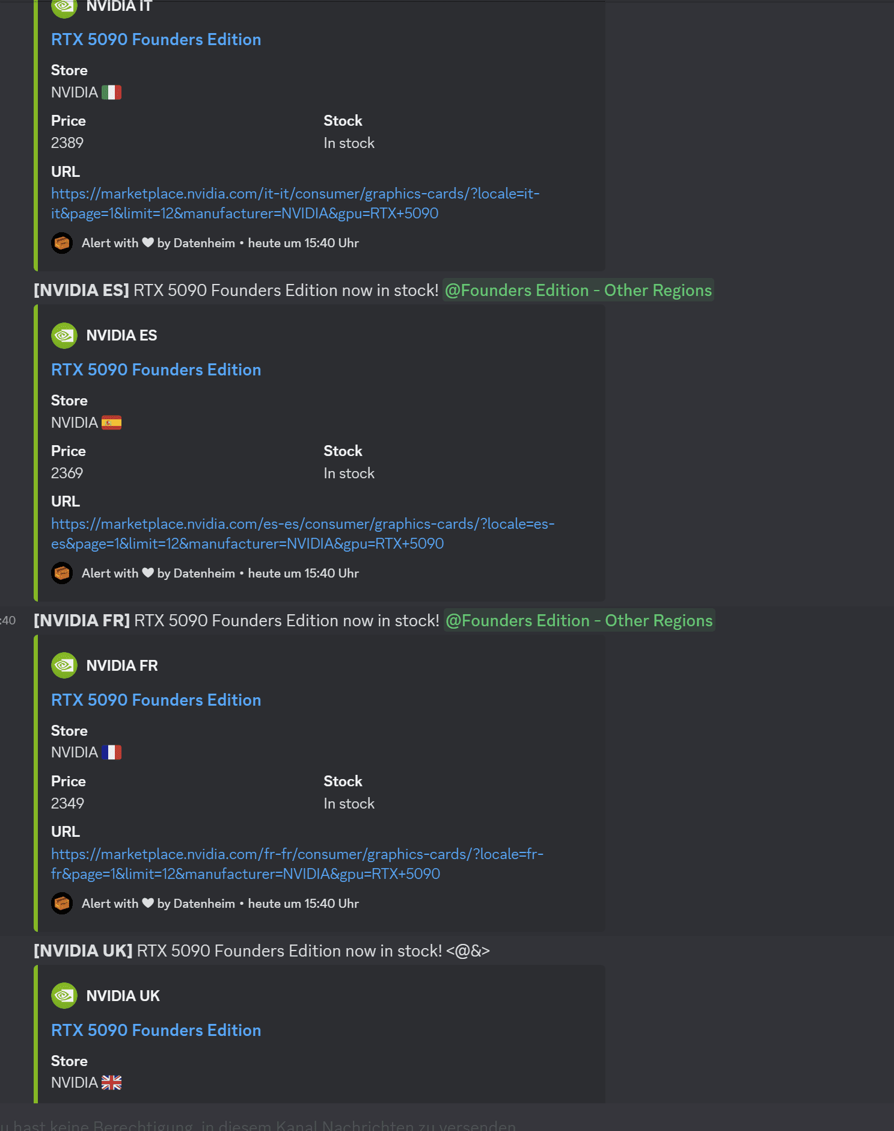The image size is (894, 1131).
Task: Click the NVIDIA UK author logo icon
Action: pyautogui.click(x=64, y=996)
